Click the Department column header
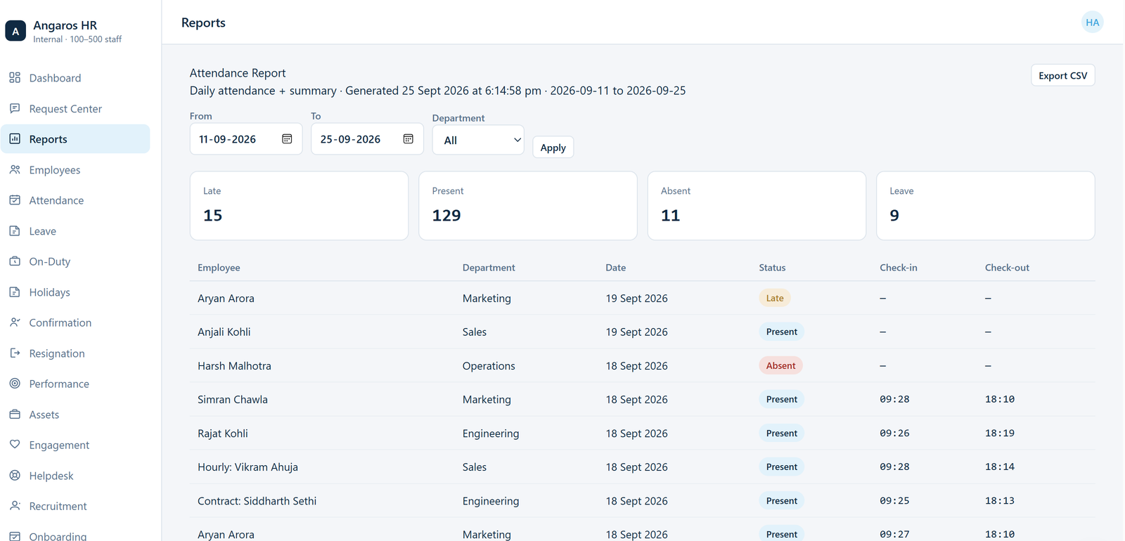The width and height of the screenshot is (1125, 541). 489,268
